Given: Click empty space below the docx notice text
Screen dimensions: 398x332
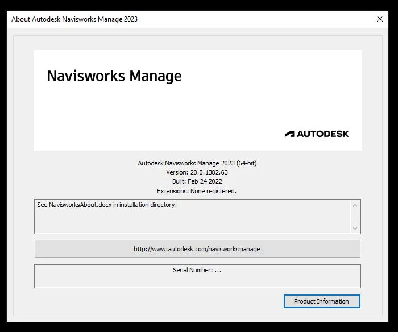Looking at the screenshot, I should (x=171, y=223).
